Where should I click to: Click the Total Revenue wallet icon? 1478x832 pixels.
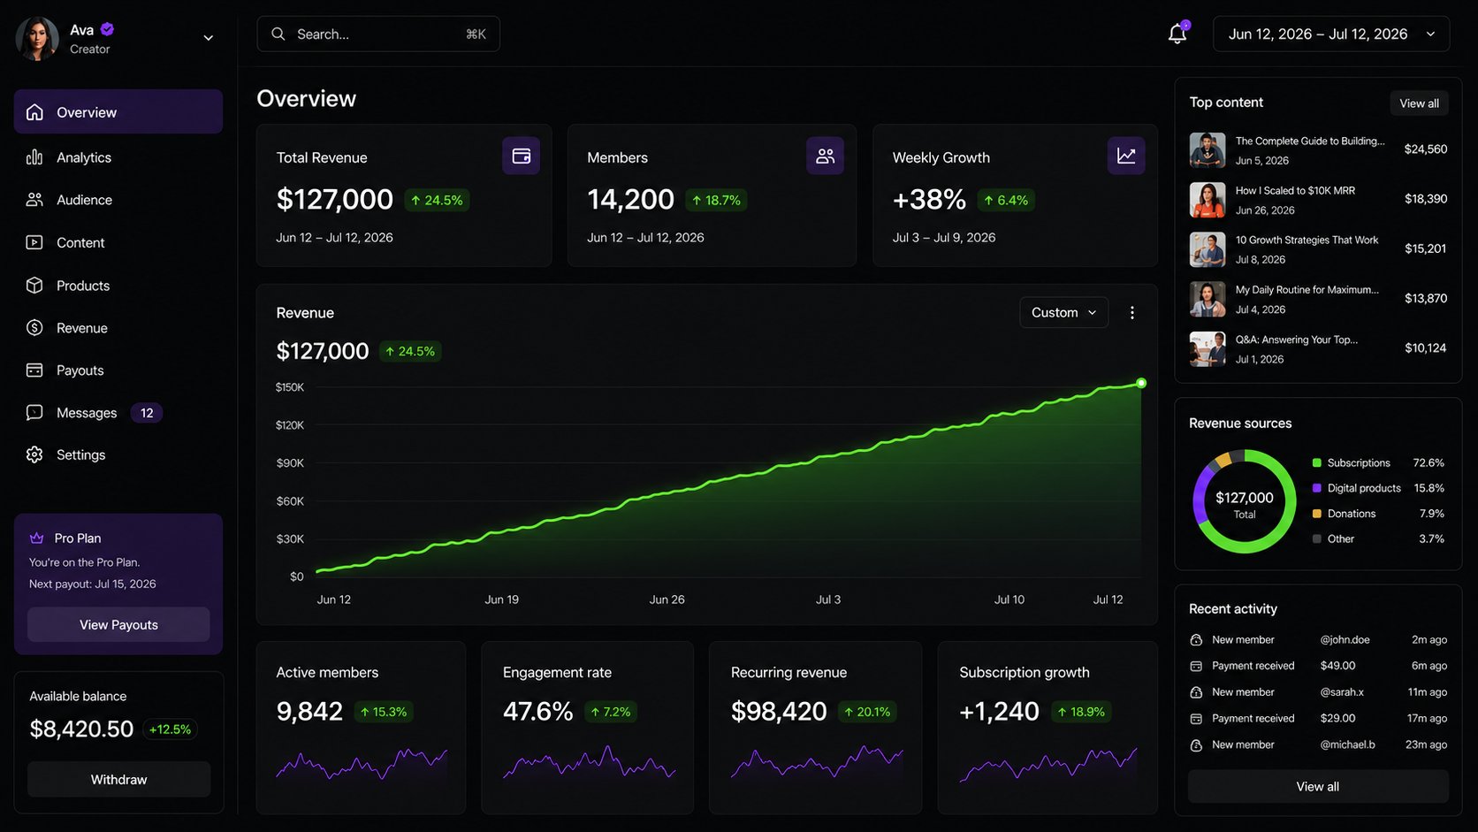[522, 156]
